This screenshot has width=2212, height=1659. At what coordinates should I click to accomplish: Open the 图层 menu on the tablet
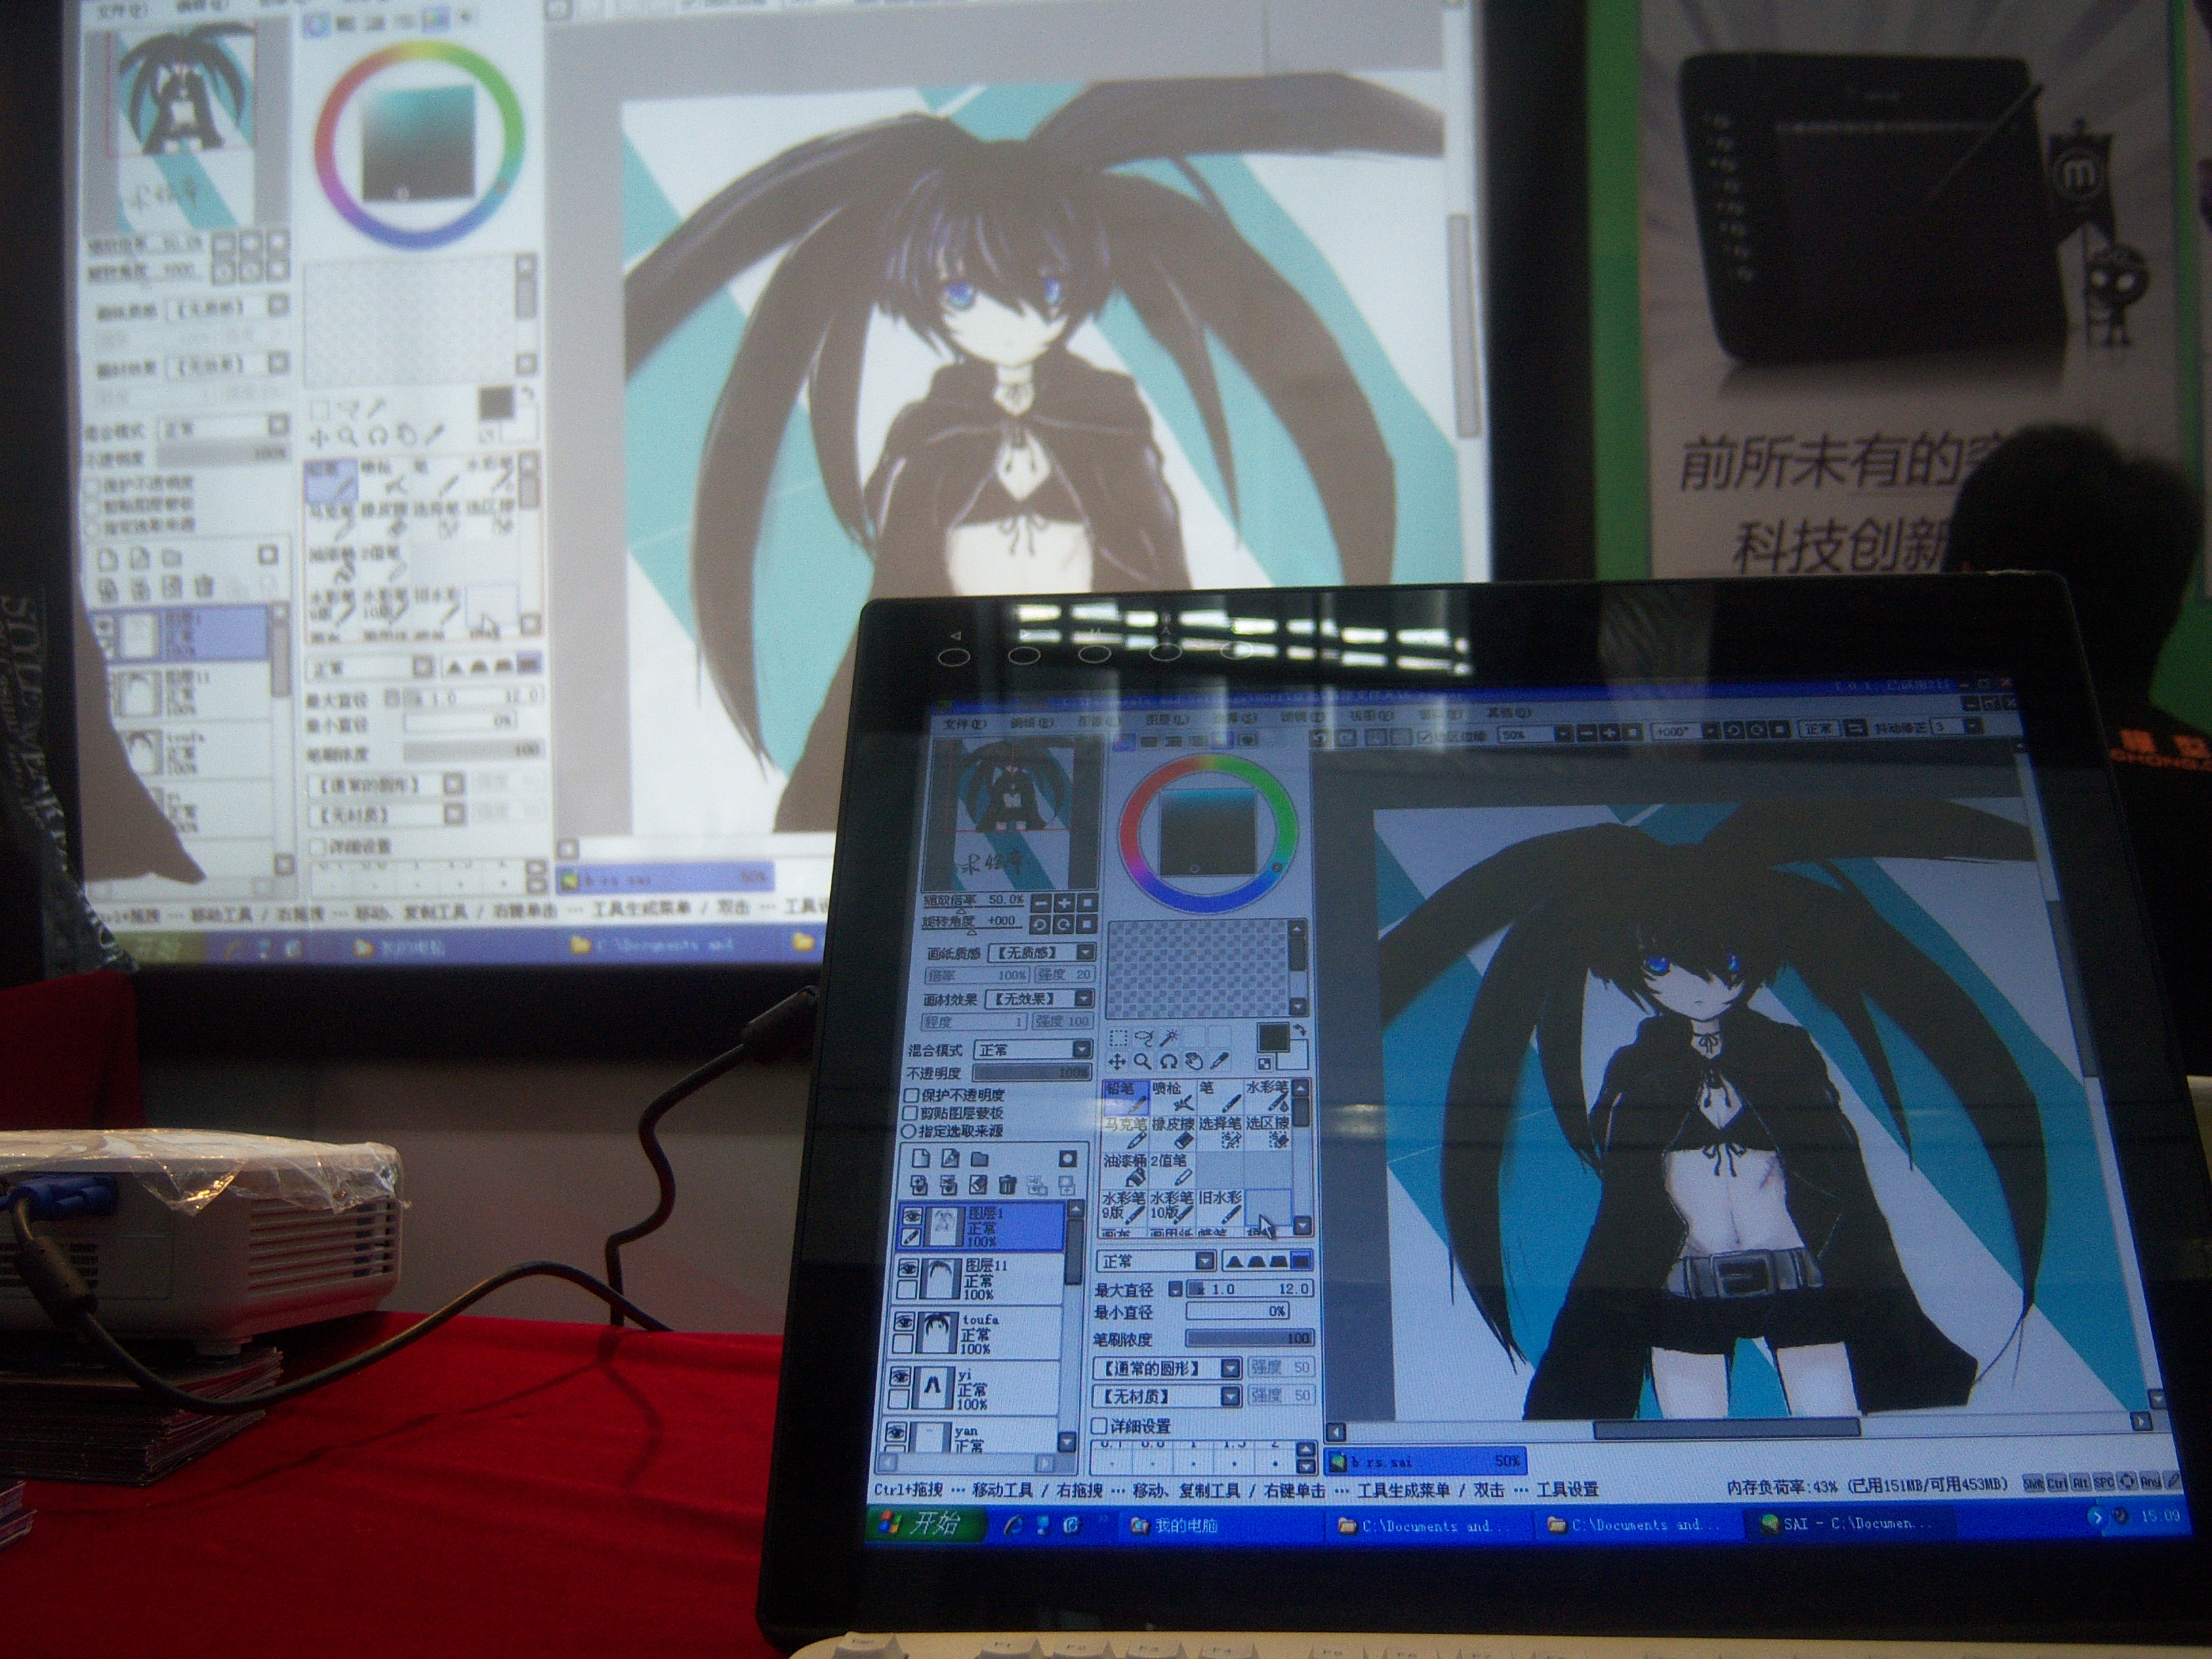tap(1166, 719)
